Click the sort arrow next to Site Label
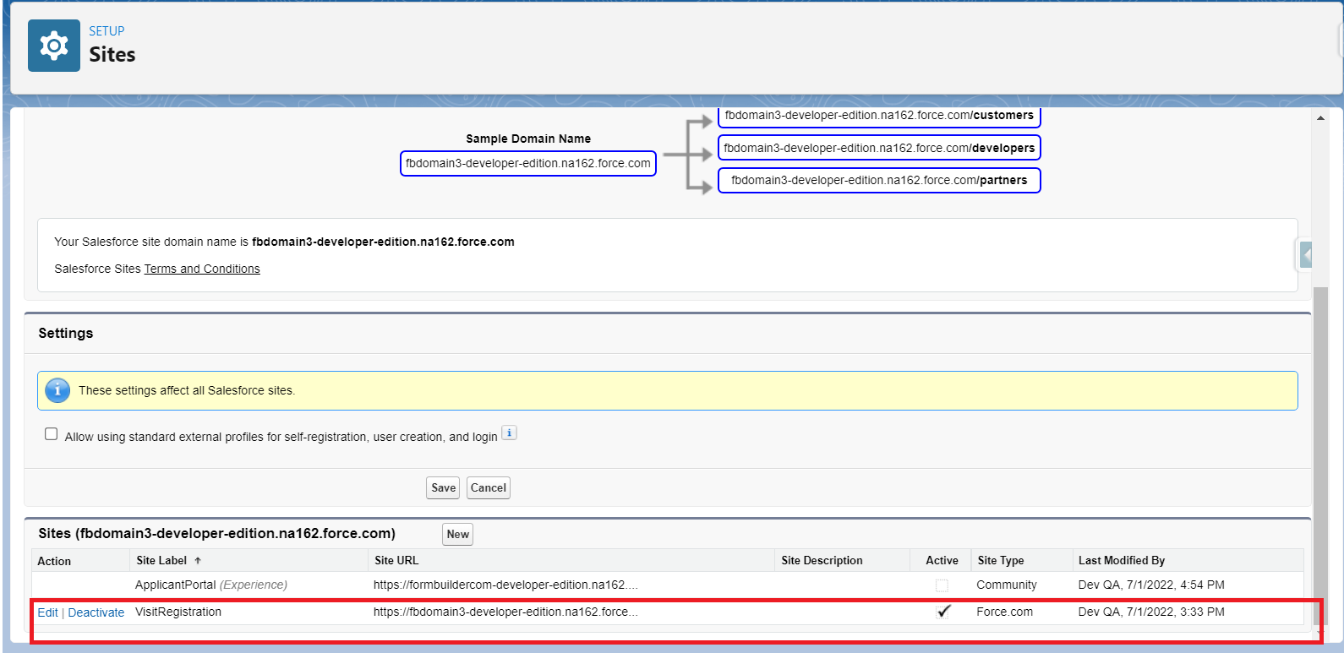1344x653 pixels. click(198, 561)
